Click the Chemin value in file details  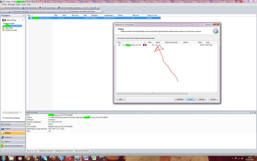pyautogui.click(x=78, y=117)
